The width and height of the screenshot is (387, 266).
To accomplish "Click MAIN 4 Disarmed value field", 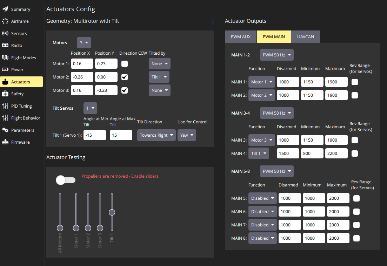I will tap(288, 154).
